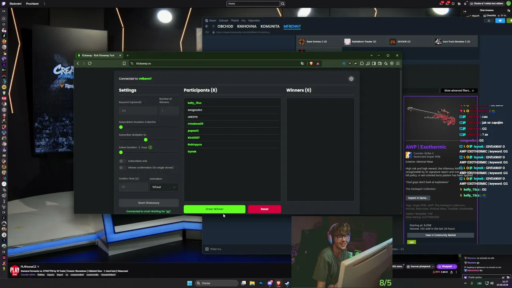The height and width of the screenshot is (288, 512).
Task: Collapse the Twitch stream chat panel
Action: click(465, 11)
